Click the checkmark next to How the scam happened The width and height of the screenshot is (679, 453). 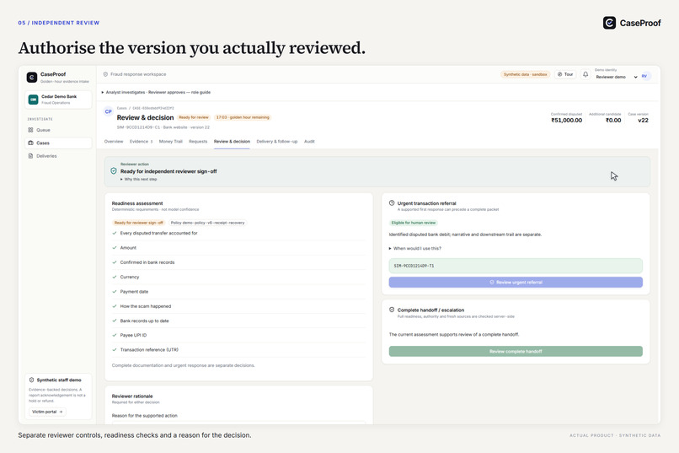(x=115, y=306)
